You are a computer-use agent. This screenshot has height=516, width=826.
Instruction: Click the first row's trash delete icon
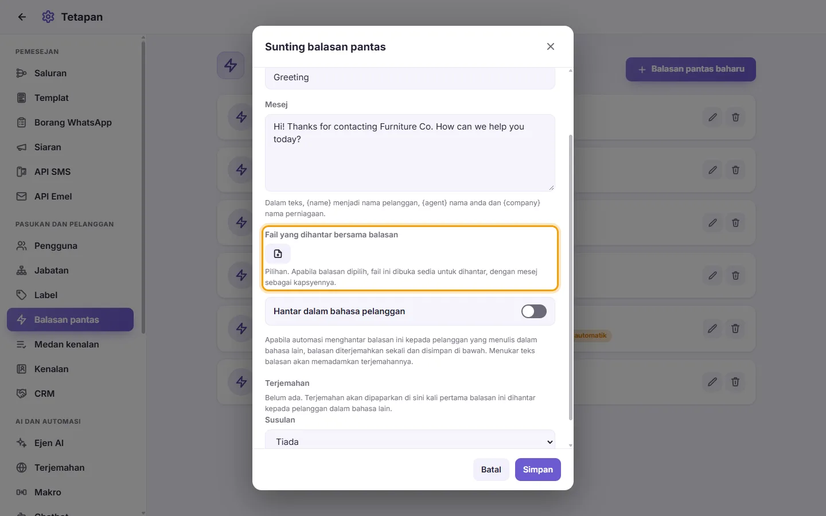(735, 118)
